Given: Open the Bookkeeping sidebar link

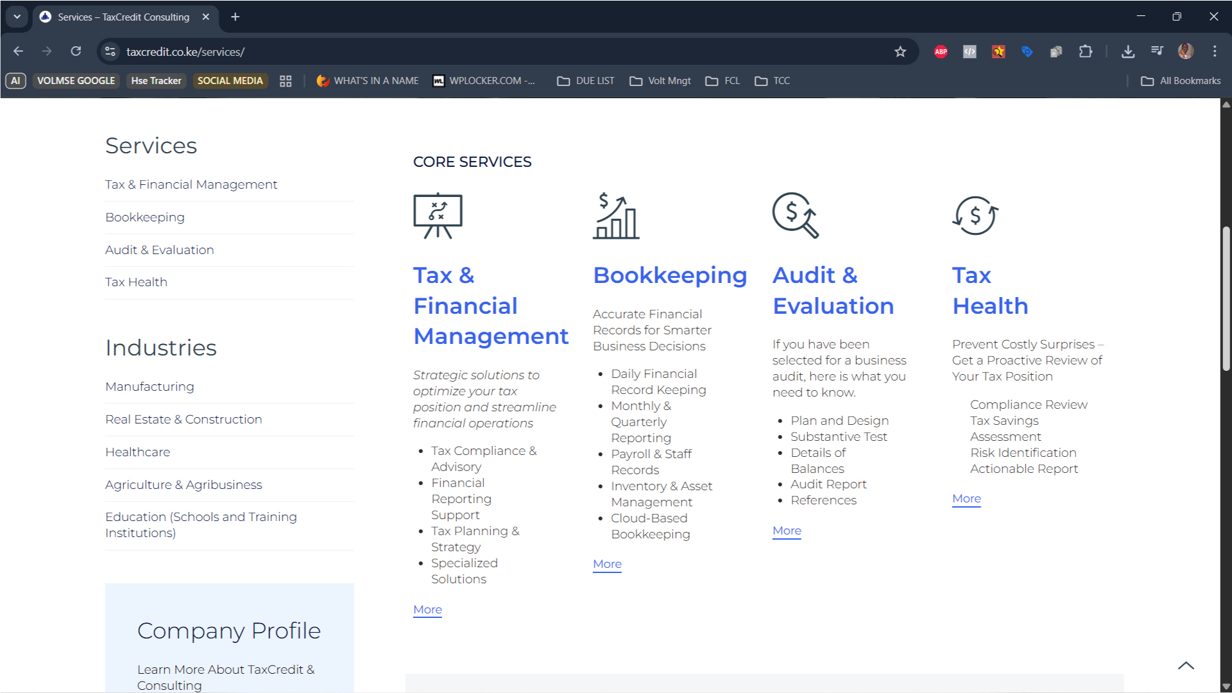Looking at the screenshot, I should 145,218.
